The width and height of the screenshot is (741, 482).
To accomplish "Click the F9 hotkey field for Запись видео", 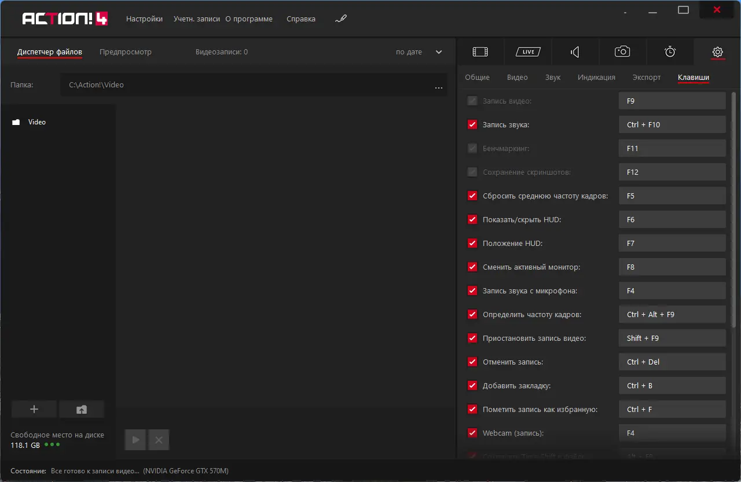I will pos(672,101).
